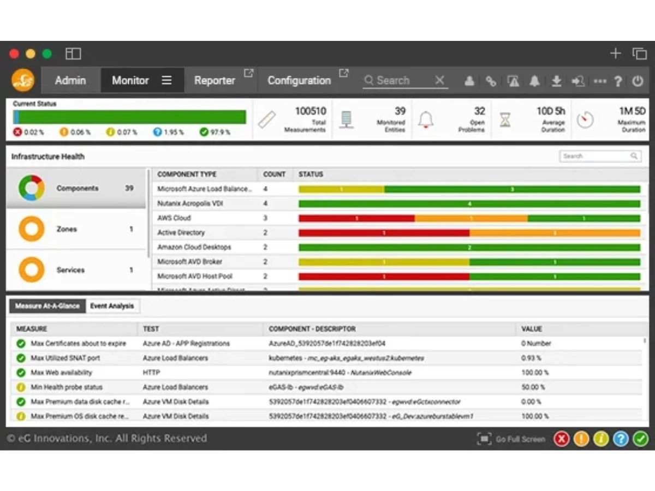This screenshot has width=655, height=491.
Task: Open the three-dots more options icon
Action: 600,81
